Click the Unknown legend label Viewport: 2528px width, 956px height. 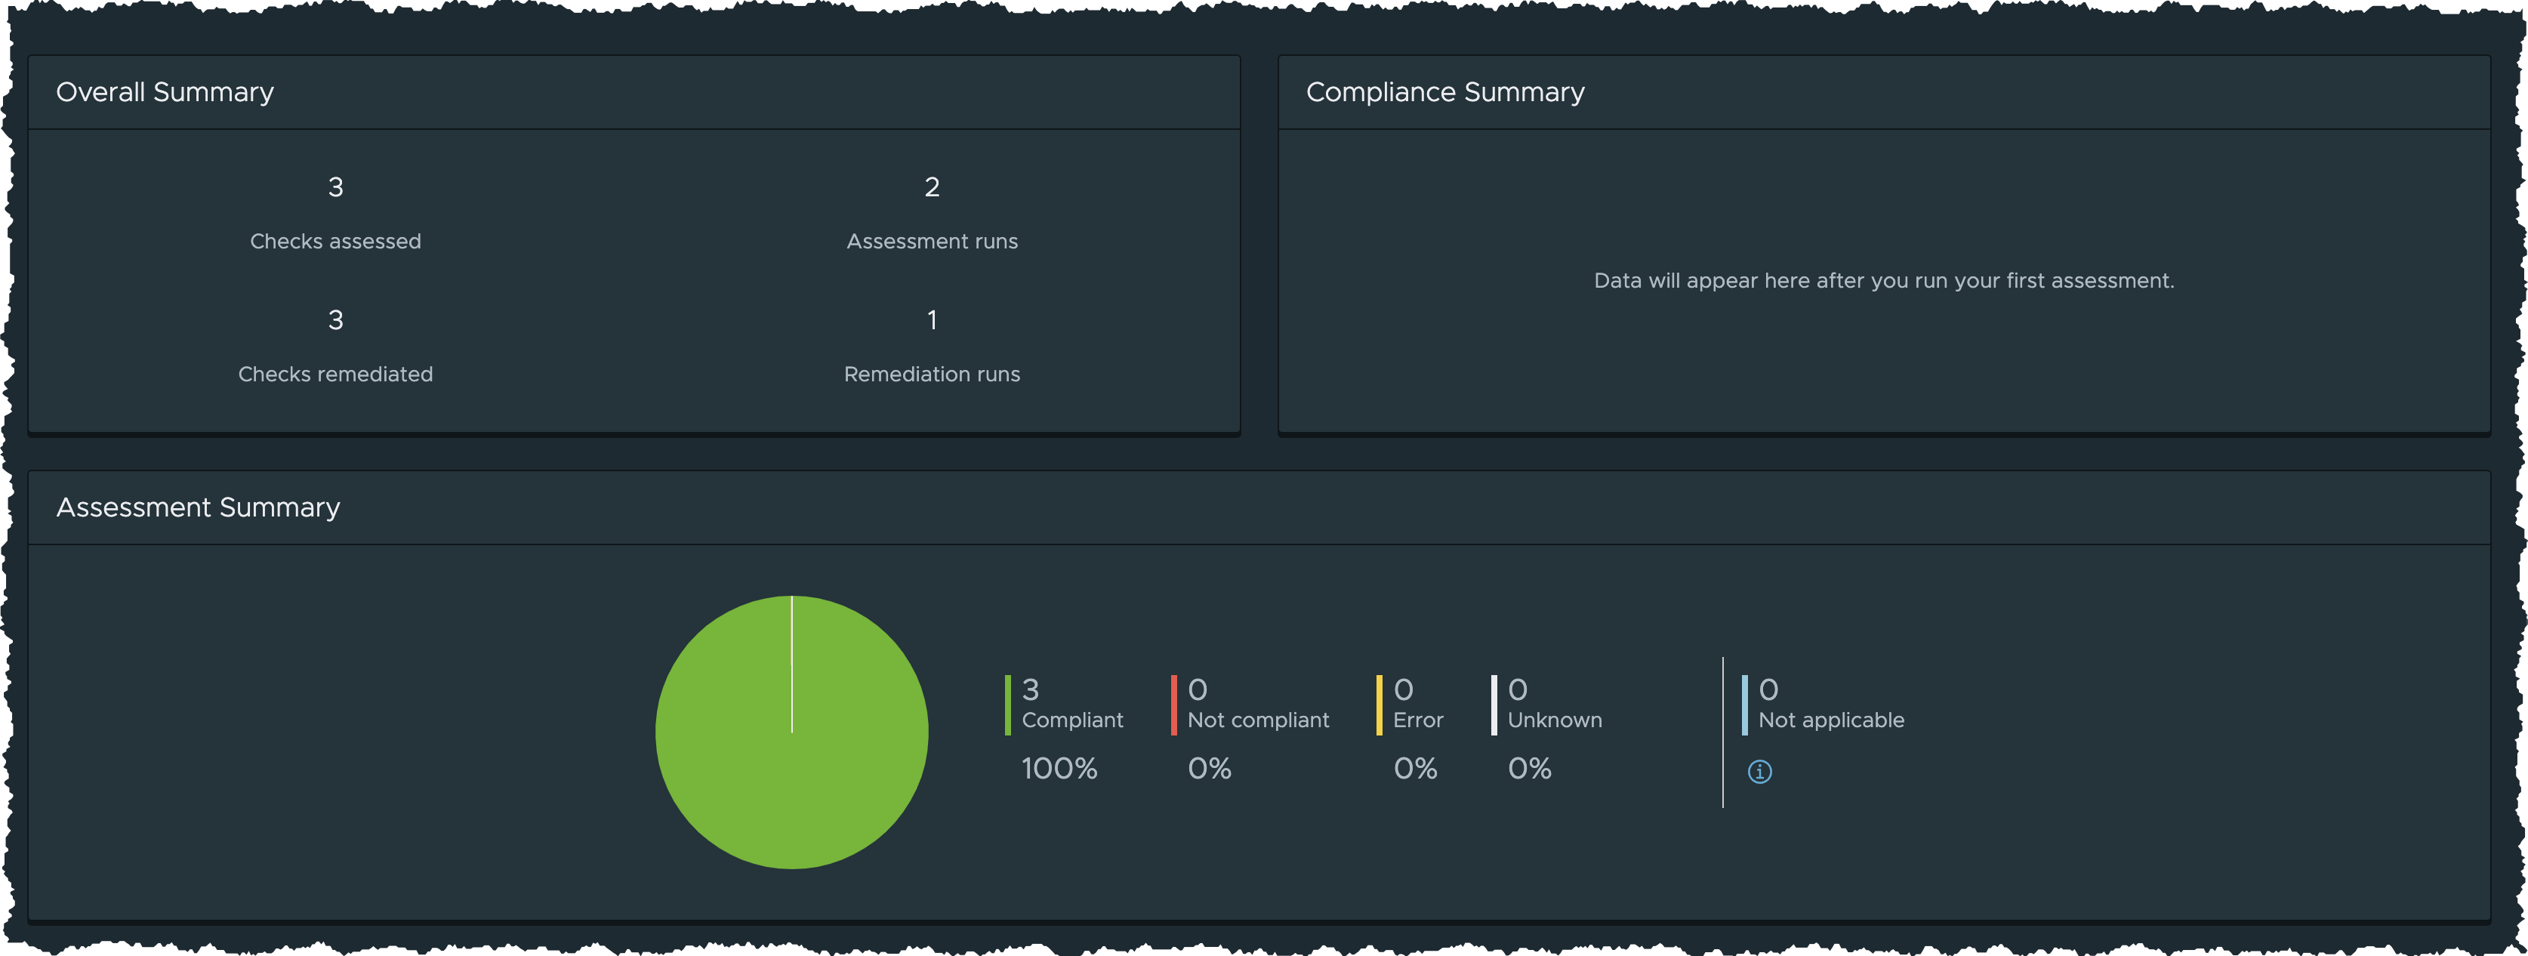[x=1555, y=720]
